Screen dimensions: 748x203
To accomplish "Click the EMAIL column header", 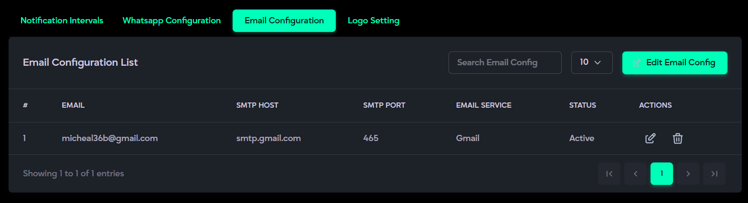I will tap(73, 105).
